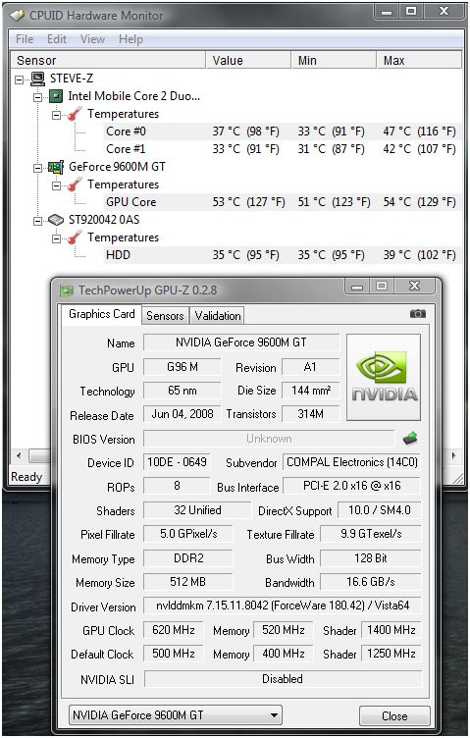Screen dimensions: 470x738
Task: Collapse the STEVE-Z tree node
Action: [19, 80]
